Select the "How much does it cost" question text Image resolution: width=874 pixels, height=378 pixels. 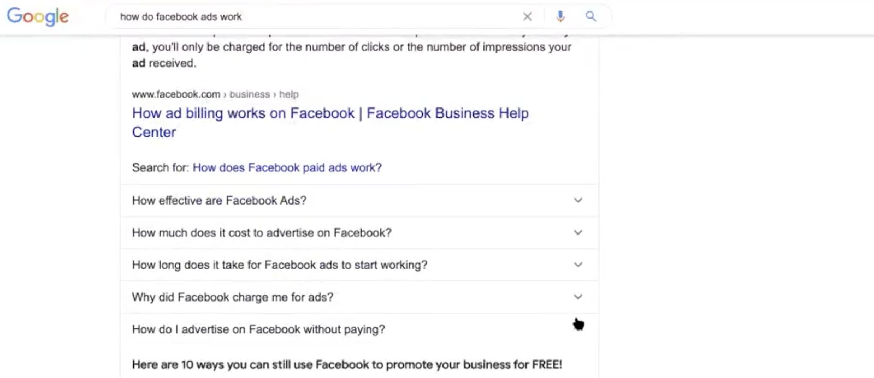pos(262,233)
